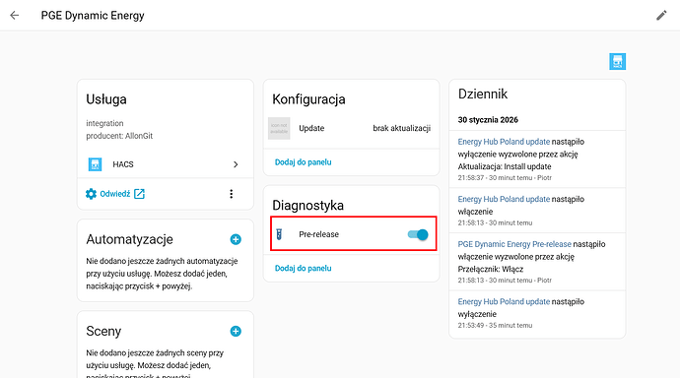Open the Pre-release entity label
The image size is (680, 378).
[x=318, y=234]
